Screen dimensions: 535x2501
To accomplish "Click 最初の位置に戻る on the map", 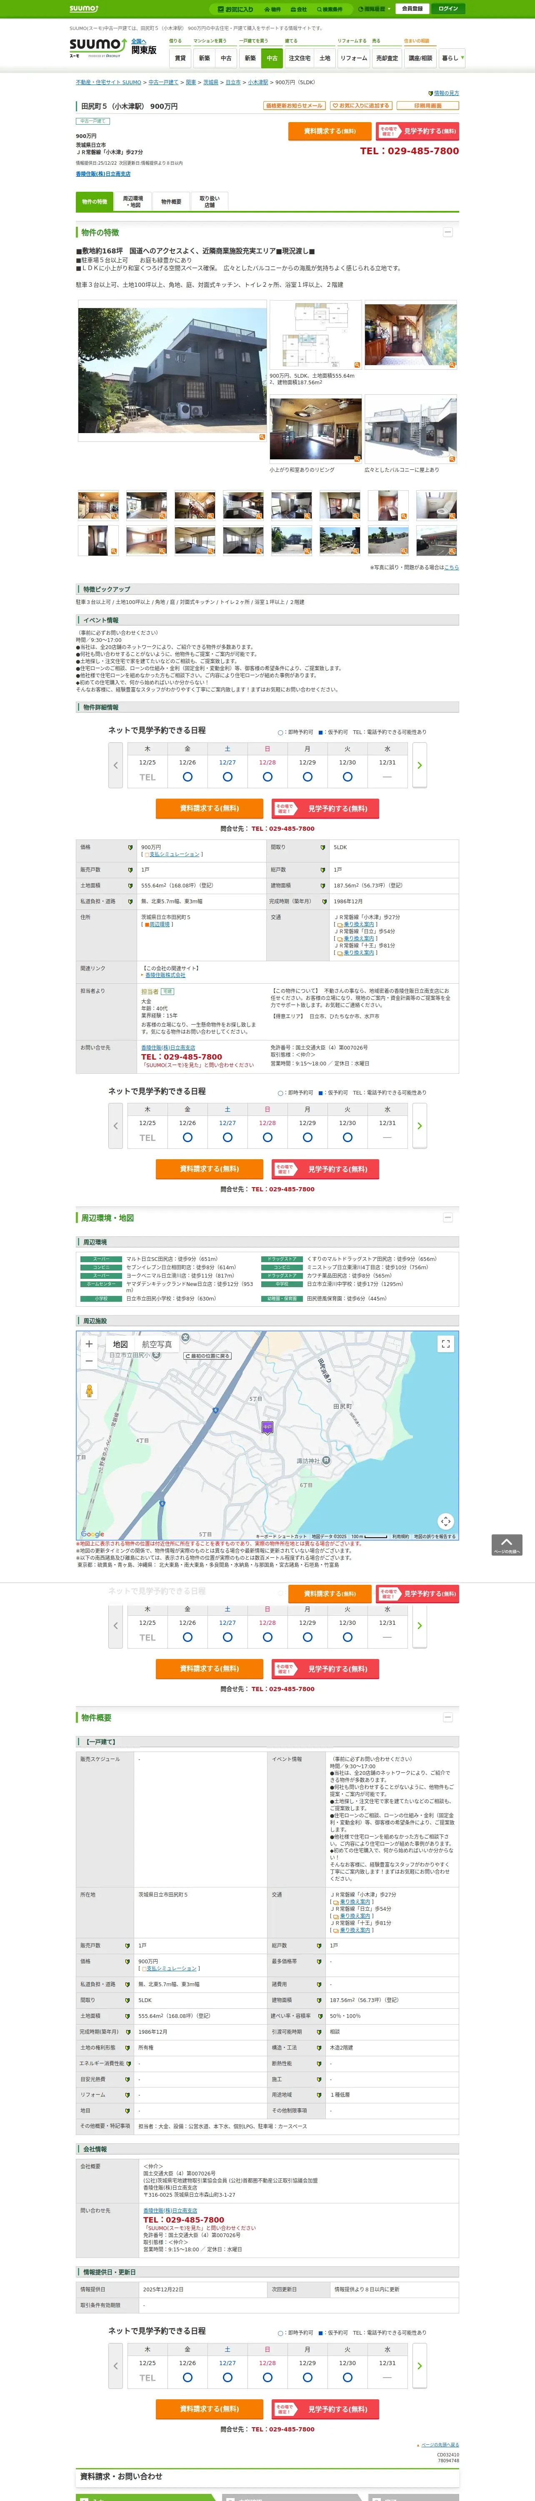I will tap(208, 1356).
